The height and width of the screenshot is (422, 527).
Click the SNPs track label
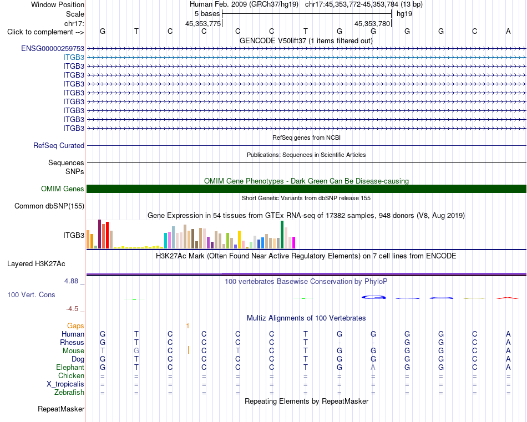coord(75,171)
